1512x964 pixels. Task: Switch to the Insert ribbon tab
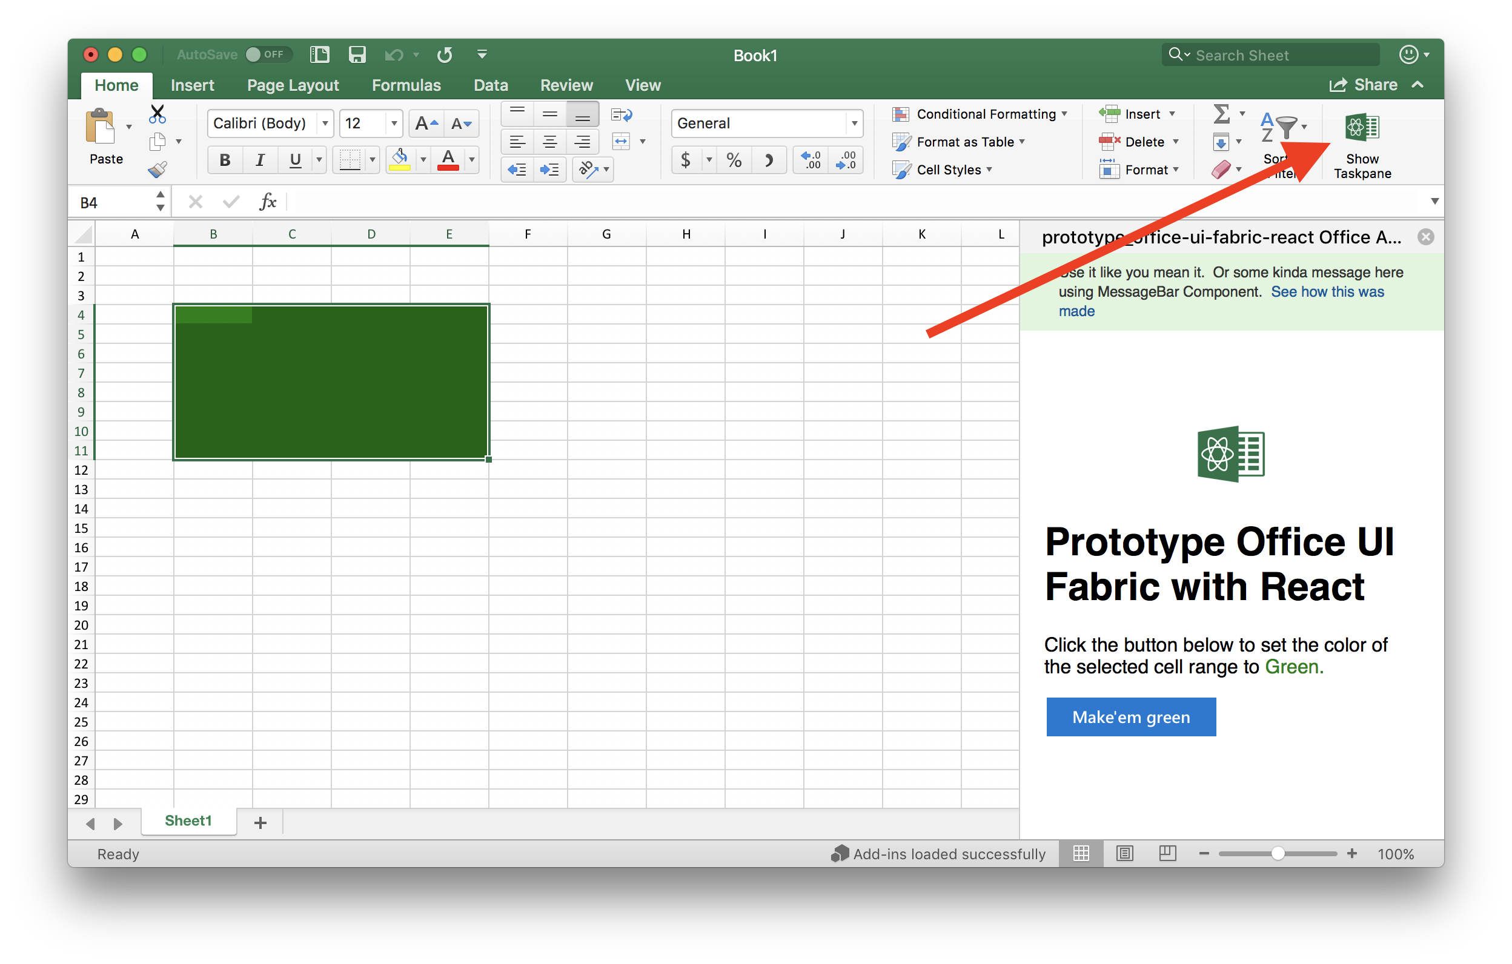[x=192, y=85]
